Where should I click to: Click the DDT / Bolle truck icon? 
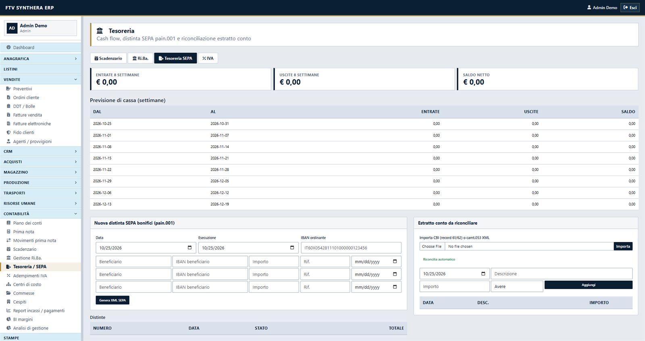point(8,106)
